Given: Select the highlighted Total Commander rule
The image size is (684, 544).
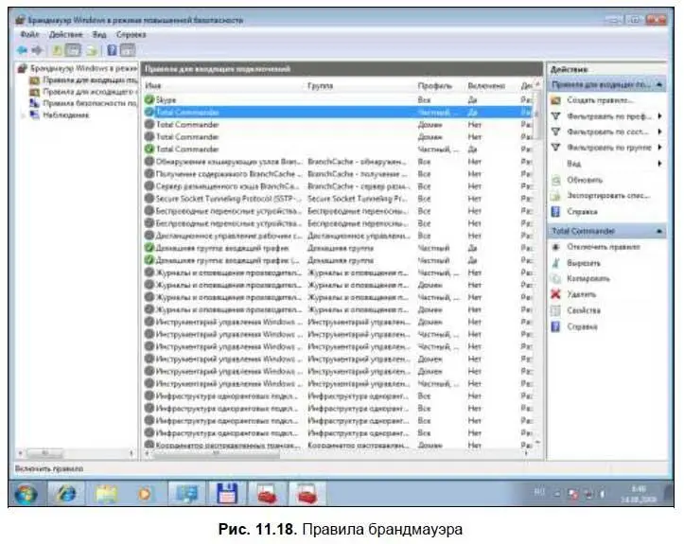Looking at the screenshot, I should (x=338, y=113).
